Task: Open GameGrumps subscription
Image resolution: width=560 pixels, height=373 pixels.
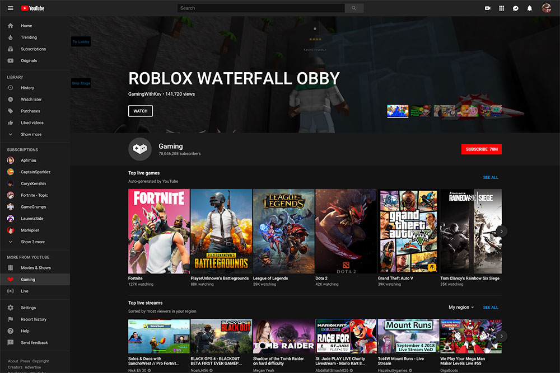Action: click(35, 207)
